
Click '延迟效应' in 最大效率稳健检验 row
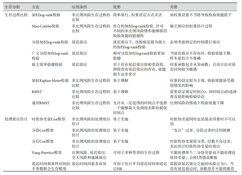(x=79, y=64)
